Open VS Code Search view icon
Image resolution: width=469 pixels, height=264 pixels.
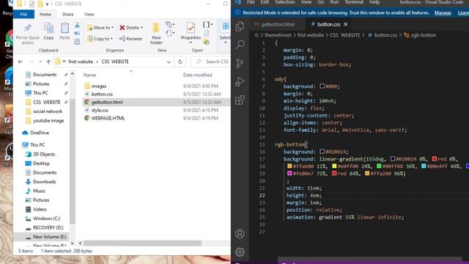tap(240, 45)
